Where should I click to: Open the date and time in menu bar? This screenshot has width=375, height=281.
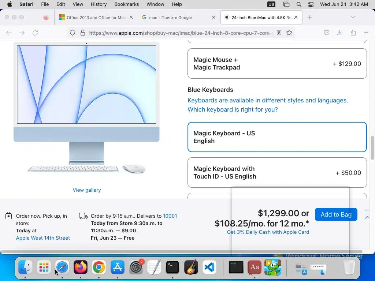click(344, 4)
